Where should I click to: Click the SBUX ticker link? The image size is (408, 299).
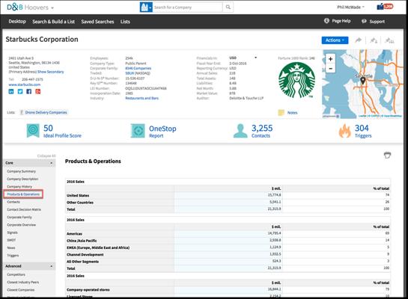pos(130,73)
